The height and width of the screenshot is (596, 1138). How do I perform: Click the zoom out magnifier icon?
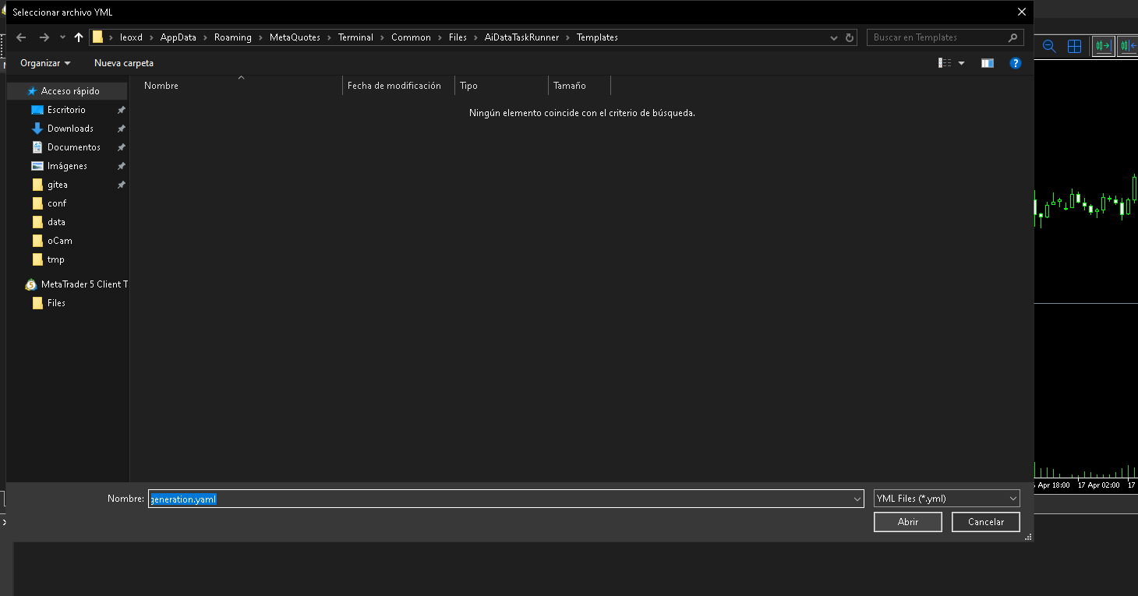coord(1049,46)
